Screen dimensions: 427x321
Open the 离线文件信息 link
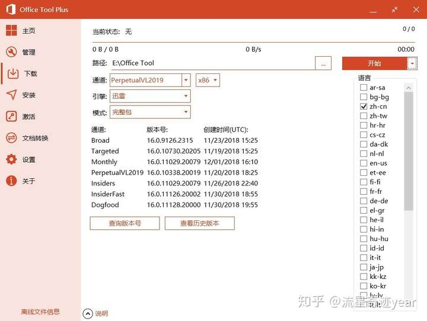coord(40,312)
